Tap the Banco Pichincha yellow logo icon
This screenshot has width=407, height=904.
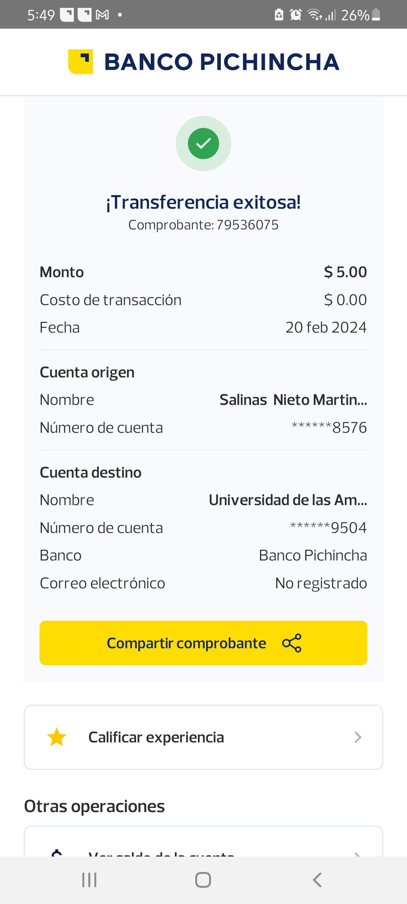(81, 62)
